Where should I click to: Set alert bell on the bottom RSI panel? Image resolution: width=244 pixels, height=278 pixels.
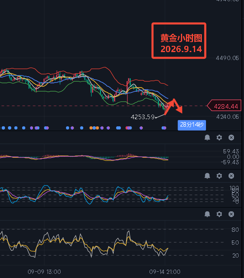(207, 214)
